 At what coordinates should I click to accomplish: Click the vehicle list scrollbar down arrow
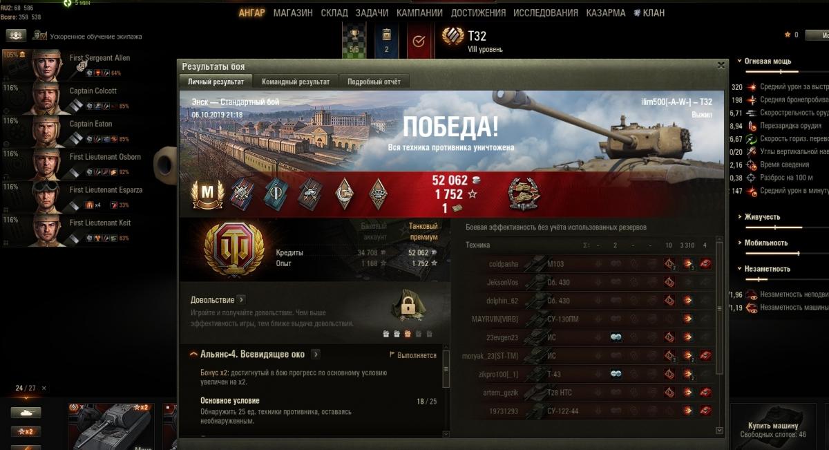719,431
